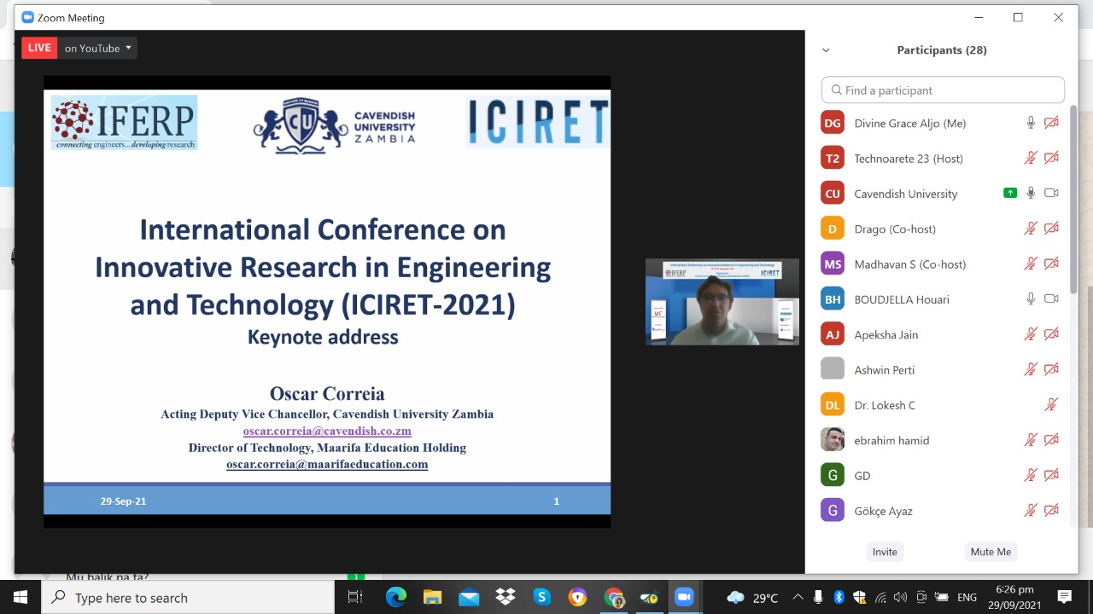
Task: Collapse the Participants panel chevron
Action: [826, 50]
